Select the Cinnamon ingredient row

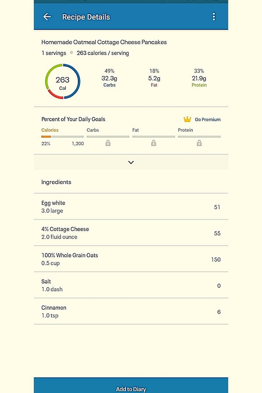click(x=131, y=311)
